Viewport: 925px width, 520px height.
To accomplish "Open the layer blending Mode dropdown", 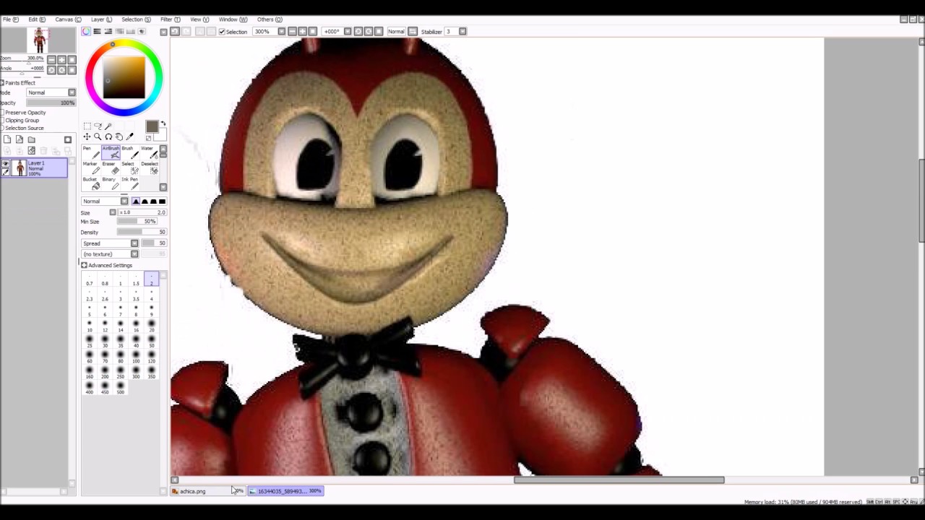I will point(51,92).
